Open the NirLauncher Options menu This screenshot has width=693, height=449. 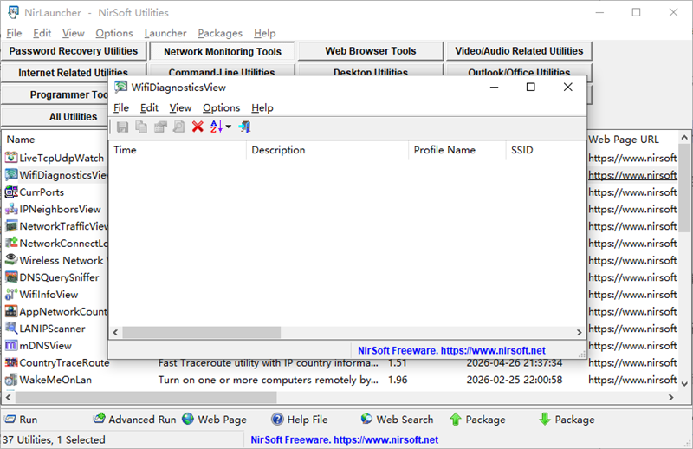[x=114, y=33]
